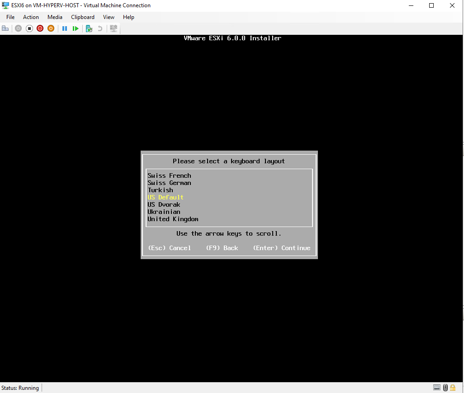Open the File menu
Viewport: 464px width, 393px height.
tap(10, 17)
